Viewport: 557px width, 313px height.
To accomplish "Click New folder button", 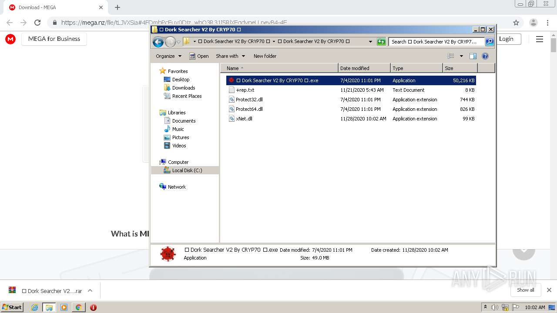I will pyautogui.click(x=265, y=56).
